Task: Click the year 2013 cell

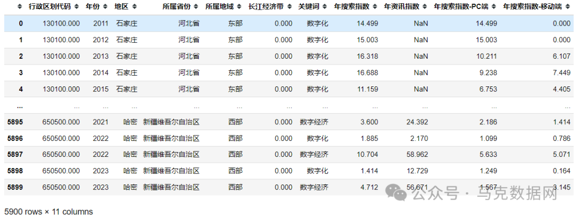Action: (101, 56)
